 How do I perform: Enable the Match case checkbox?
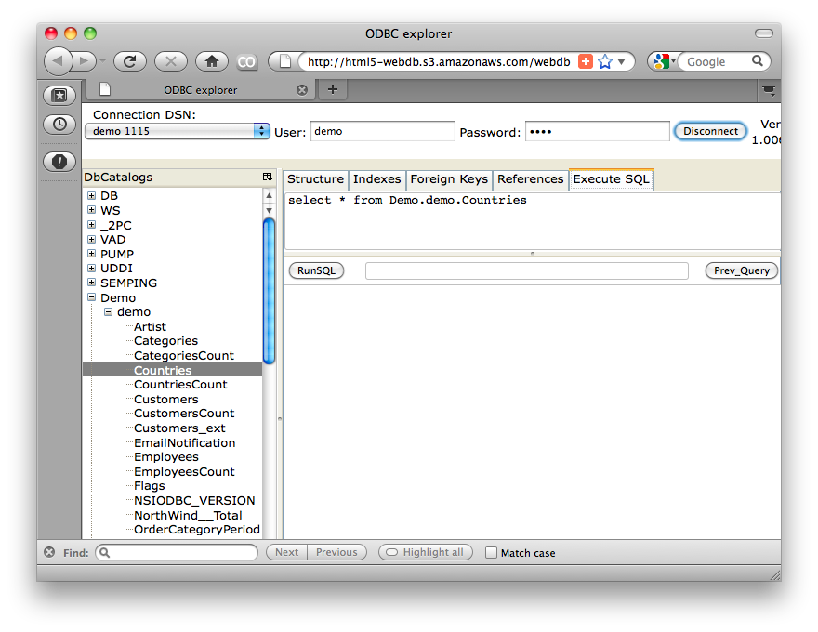pos(492,552)
